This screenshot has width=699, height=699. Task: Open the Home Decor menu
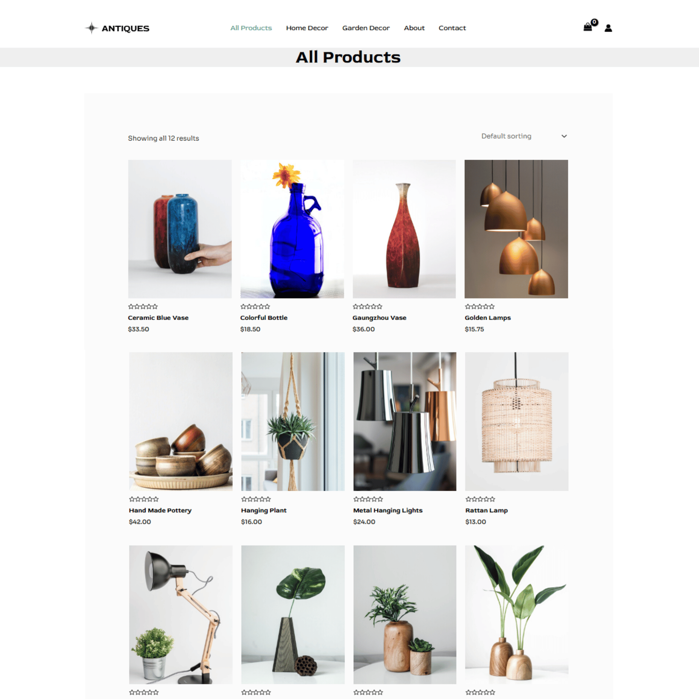point(307,28)
